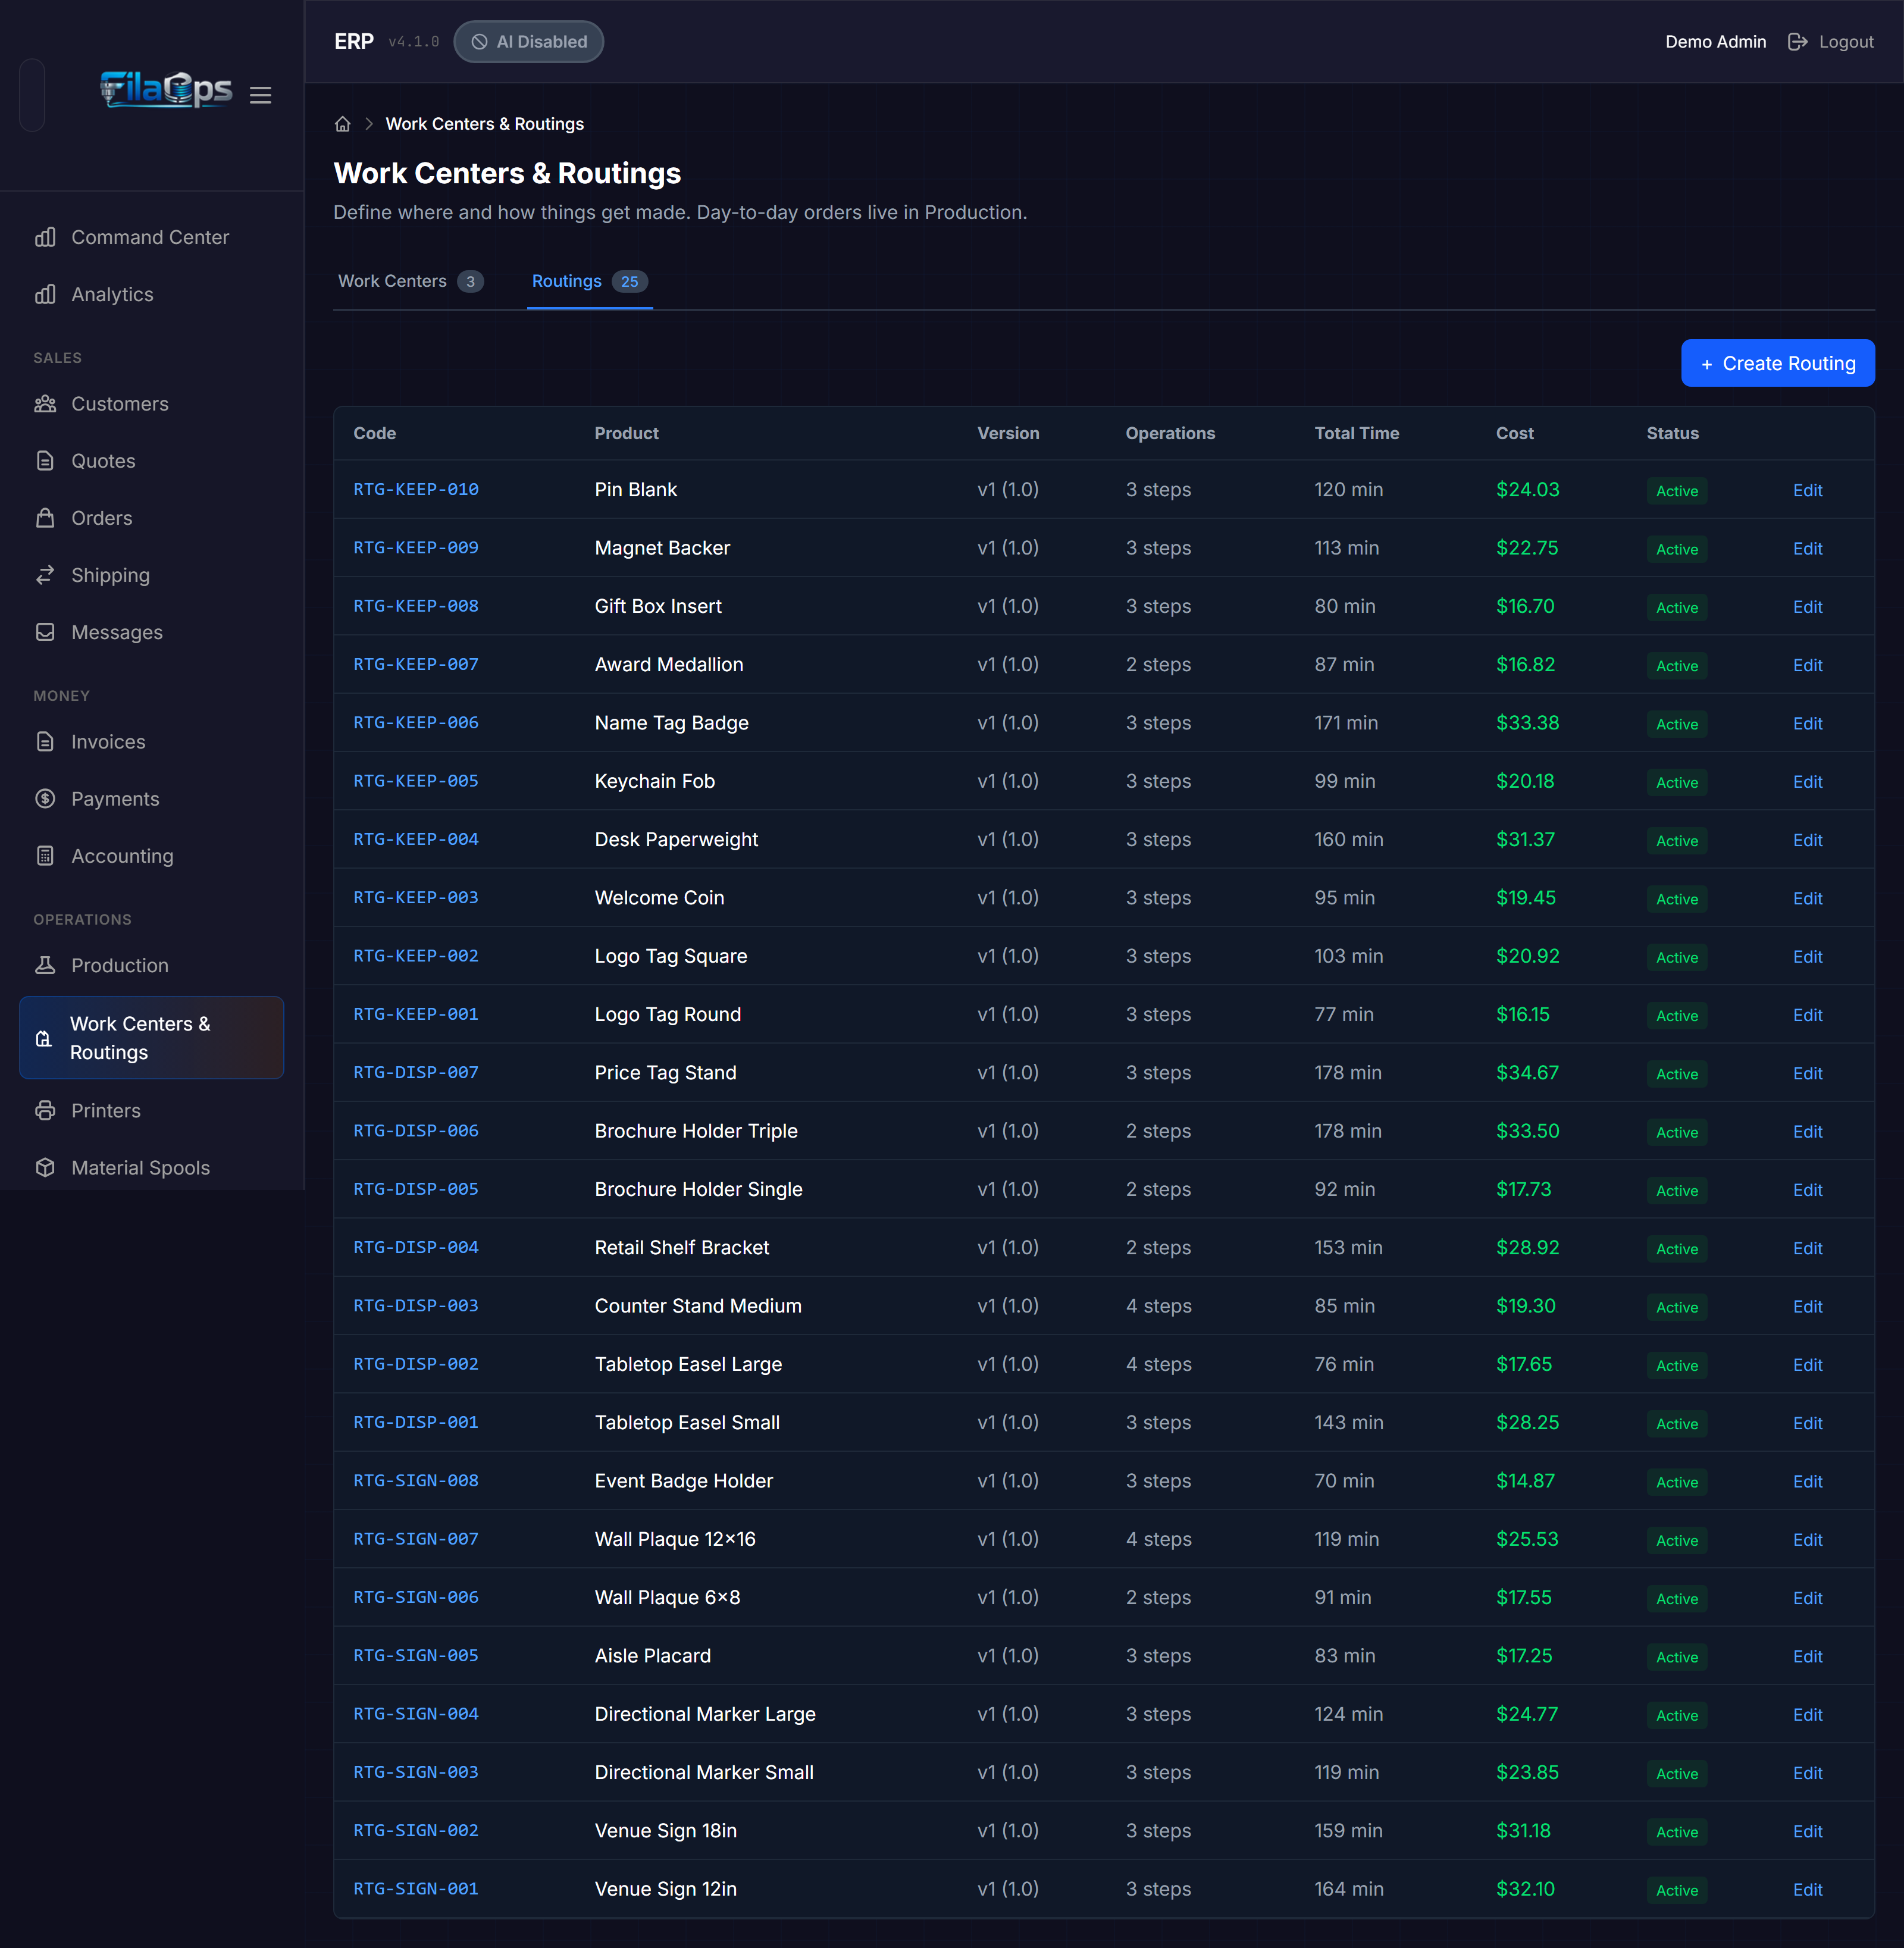Edit the Price Tag Stand routing
This screenshot has width=1904, height=1948.
(1807, 1073)
